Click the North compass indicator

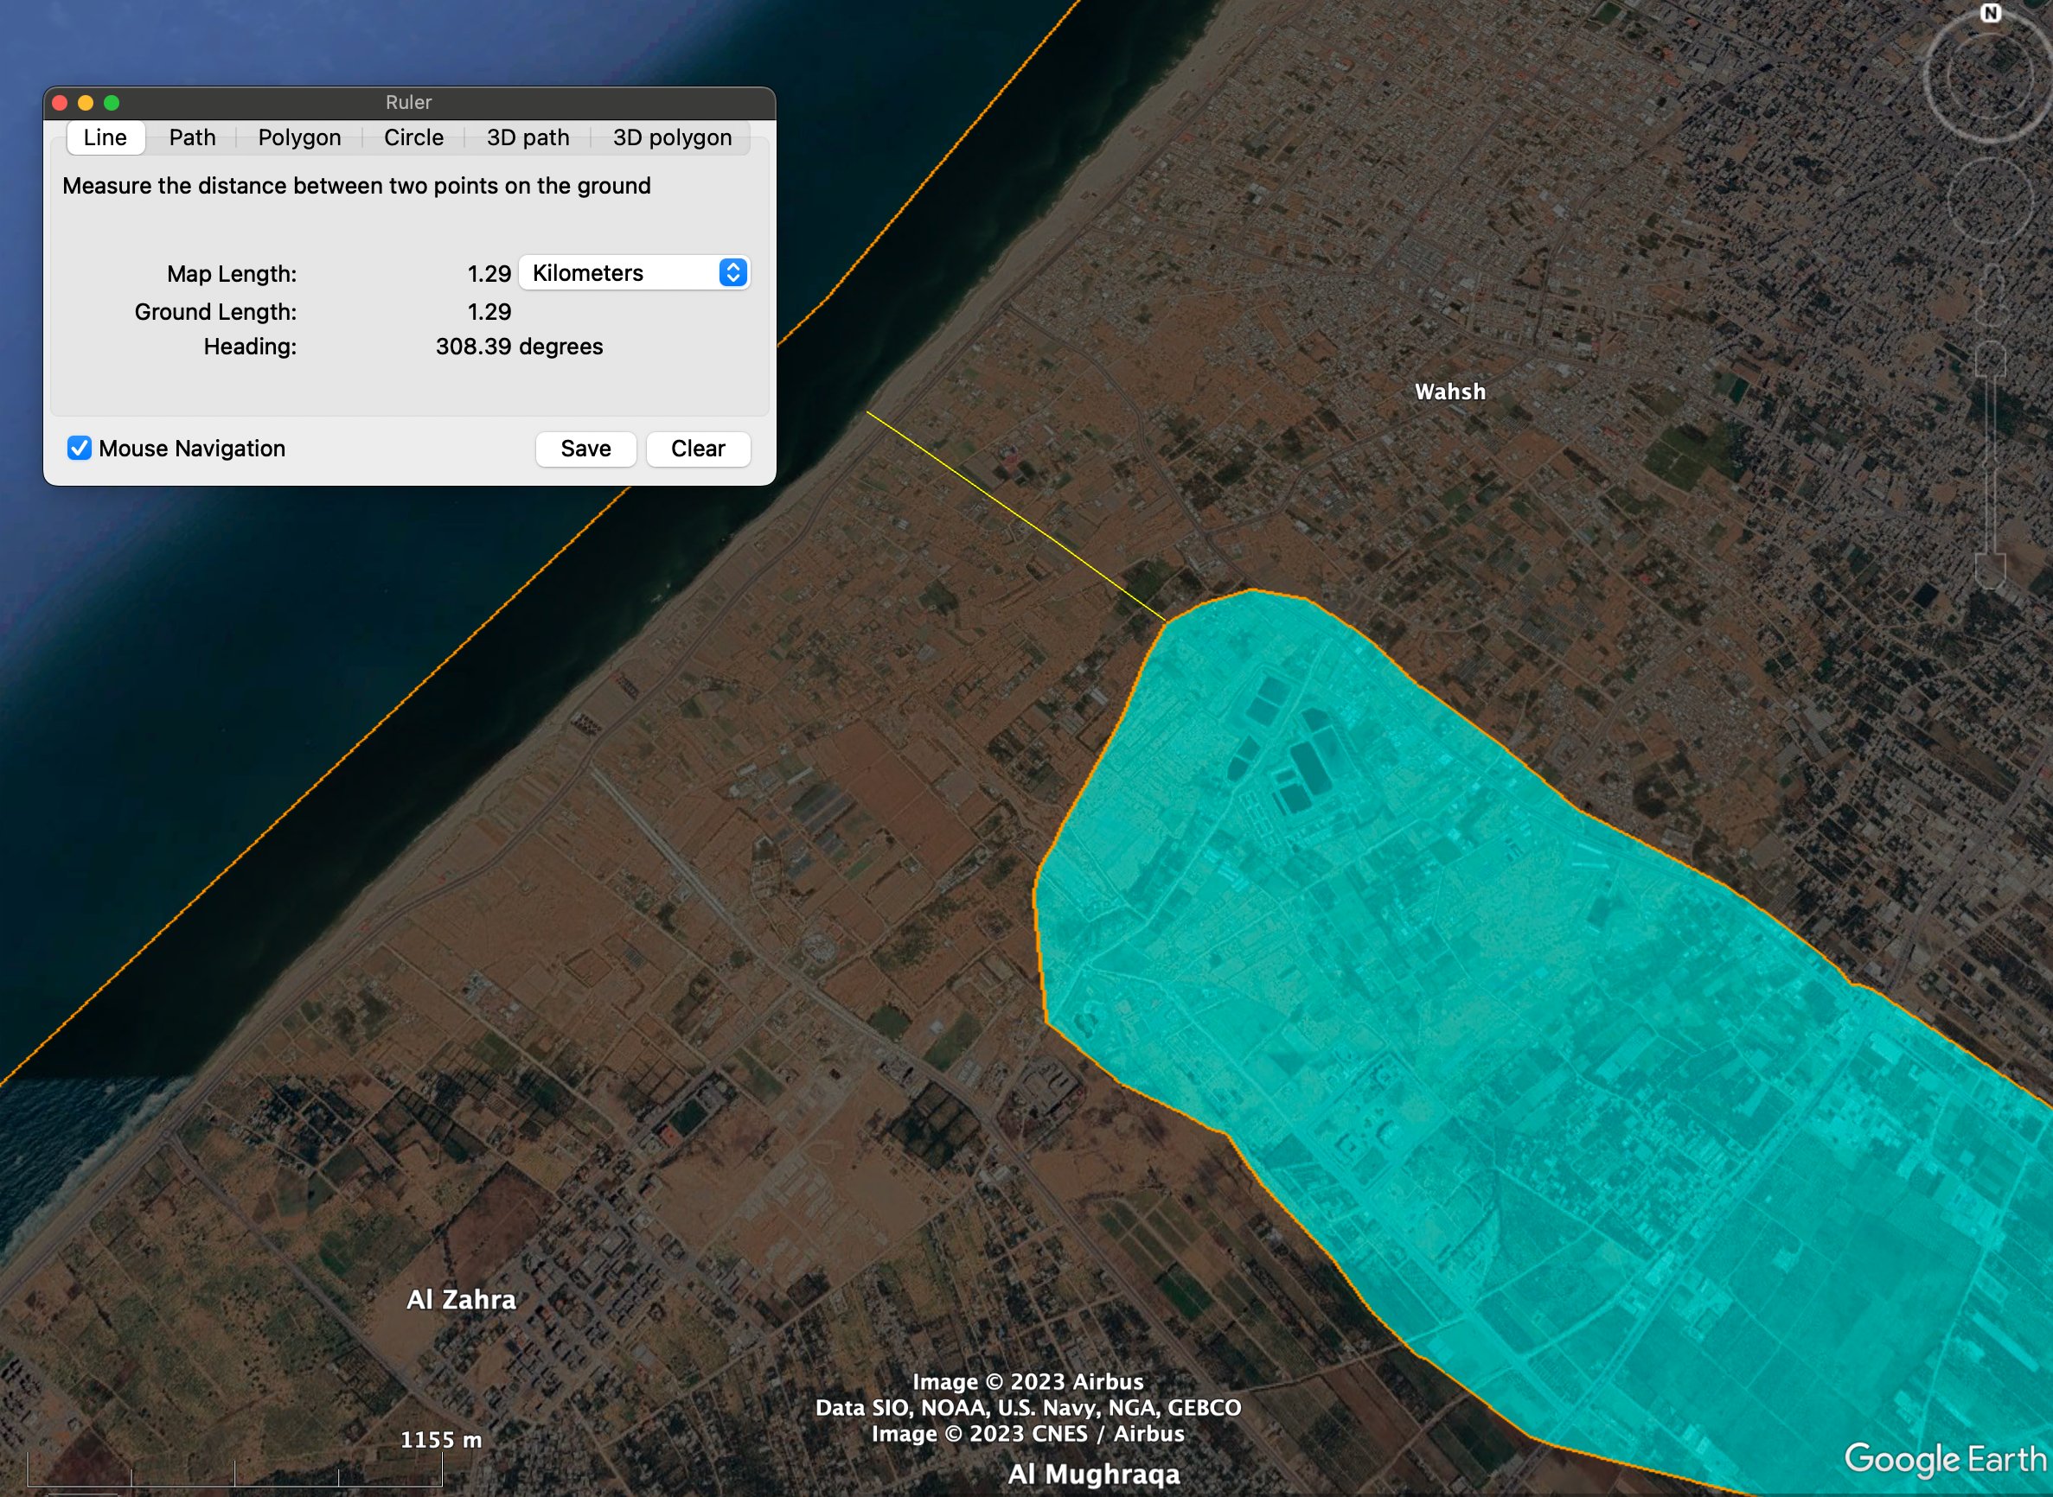coord(1990,14)
